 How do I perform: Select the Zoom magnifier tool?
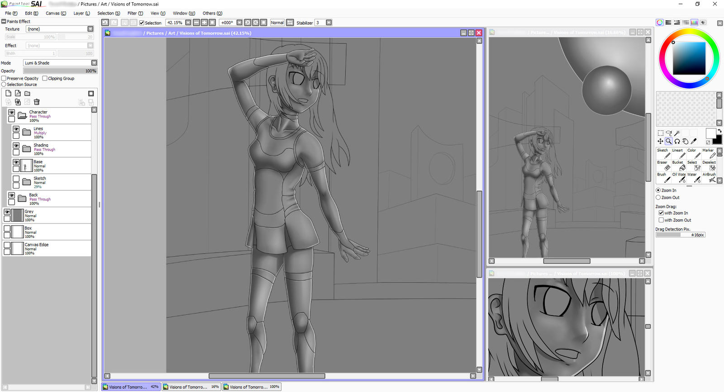pos(669,141)
